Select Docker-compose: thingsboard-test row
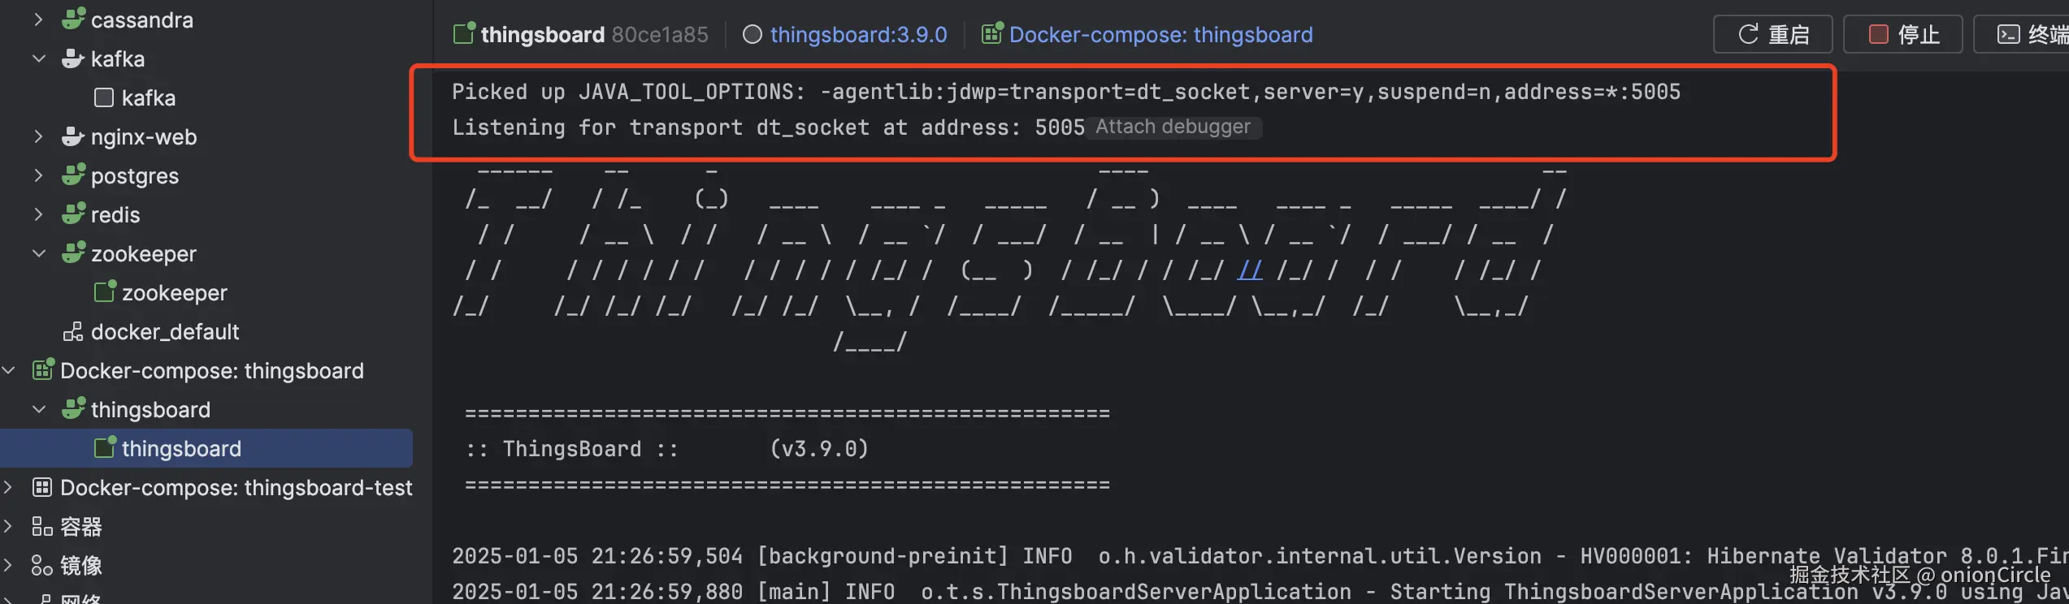The height and width of the screenshot is (604, 2069). 206,487
